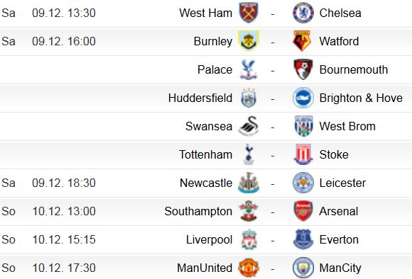Image resolution: width=412 pixels, height=279 pixels.
Task: Select the 10.12. 17:30 kickoff time
Action: [64, 268]
